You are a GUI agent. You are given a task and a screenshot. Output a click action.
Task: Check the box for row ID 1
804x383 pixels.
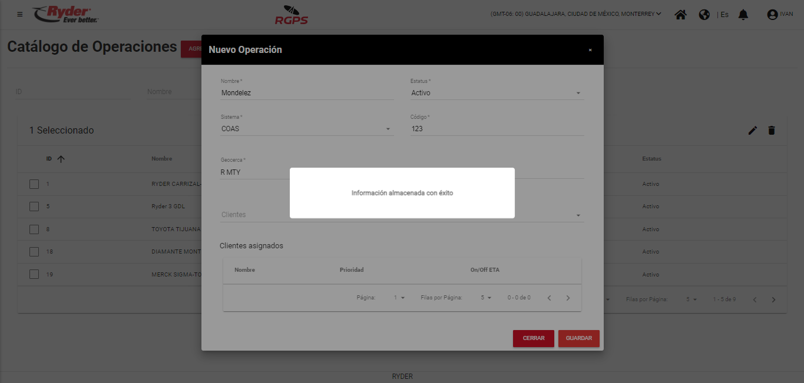coord(34,184)
